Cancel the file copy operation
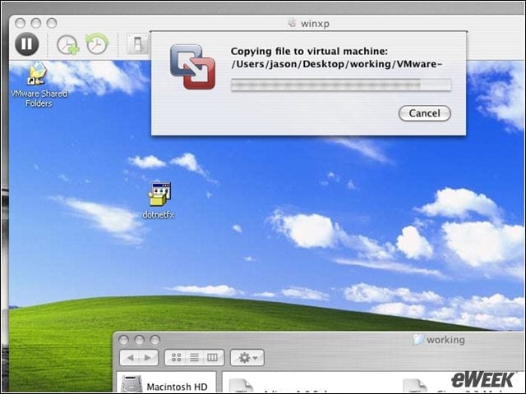Viewport: 526px width, 394px height. [424, 113]
